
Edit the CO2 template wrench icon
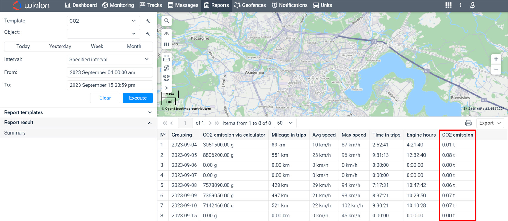(x=148, y=21)
